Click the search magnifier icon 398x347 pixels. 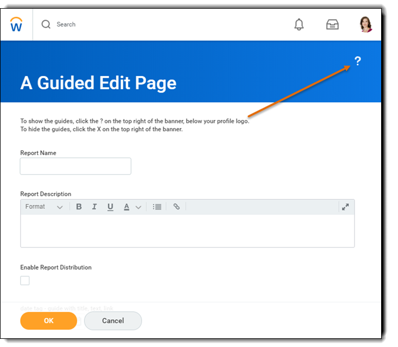[x=46, y=24]
